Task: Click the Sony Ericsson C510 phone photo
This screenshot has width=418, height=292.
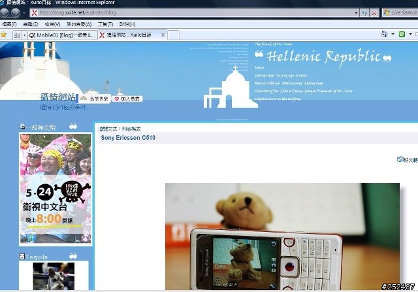Action: tap(282, 236)
